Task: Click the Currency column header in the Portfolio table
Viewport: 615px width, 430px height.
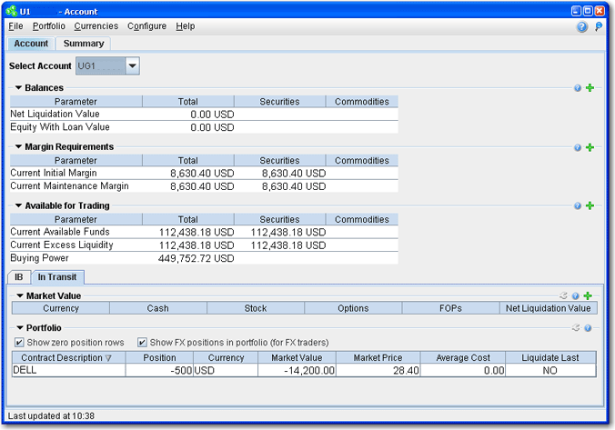Action: 226,357
